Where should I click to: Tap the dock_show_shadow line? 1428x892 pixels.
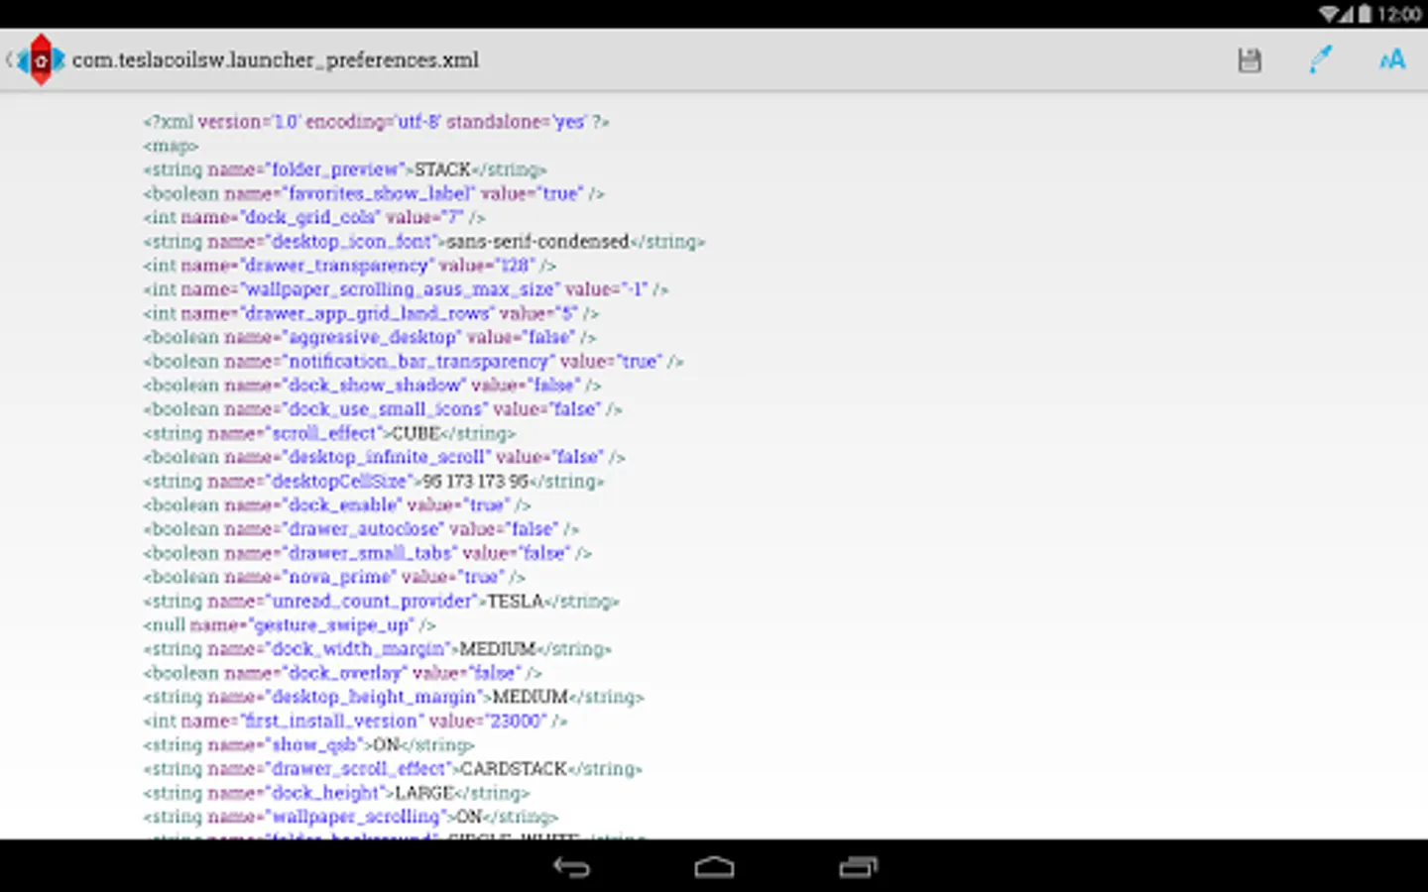point(372,386)
